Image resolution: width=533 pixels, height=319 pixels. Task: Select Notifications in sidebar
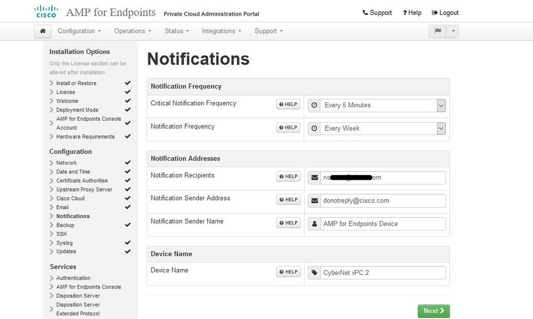[73, 216]
